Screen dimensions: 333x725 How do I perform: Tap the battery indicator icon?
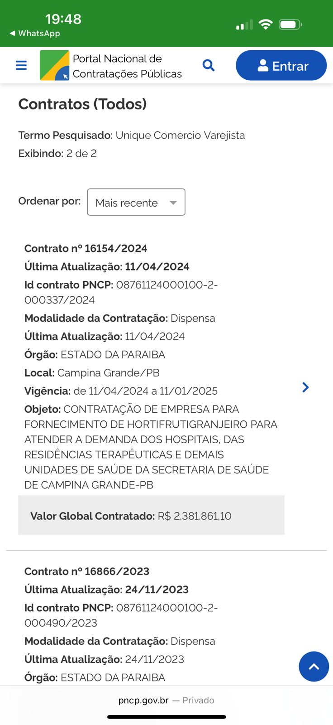pyautogui.click(x=290, y=24)
